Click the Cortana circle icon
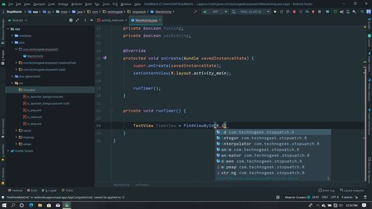 click(x=22, y=205)
